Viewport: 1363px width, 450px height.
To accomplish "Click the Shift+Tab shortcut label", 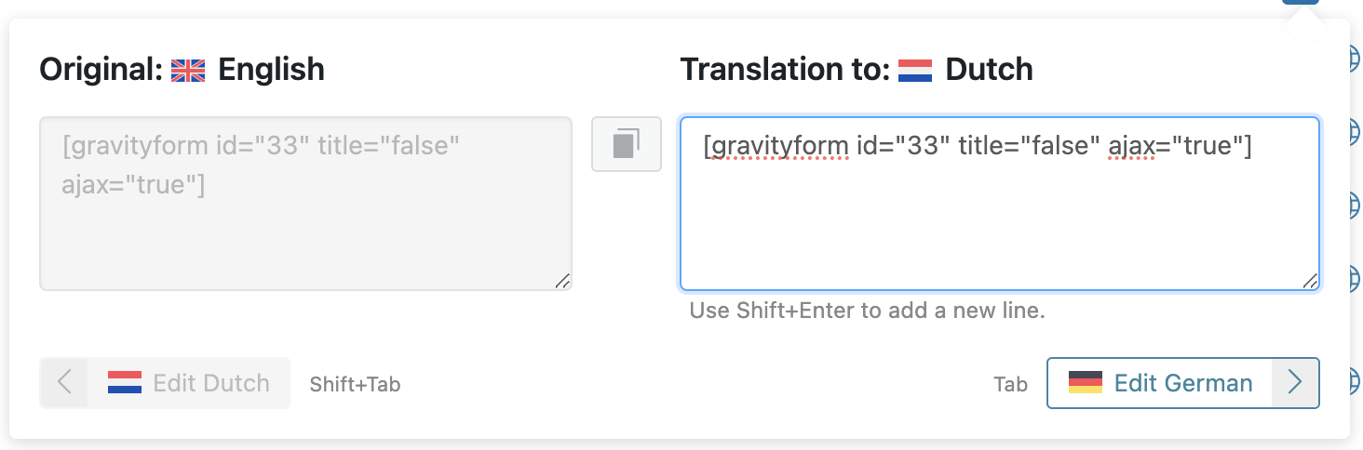I will (355, 384).
